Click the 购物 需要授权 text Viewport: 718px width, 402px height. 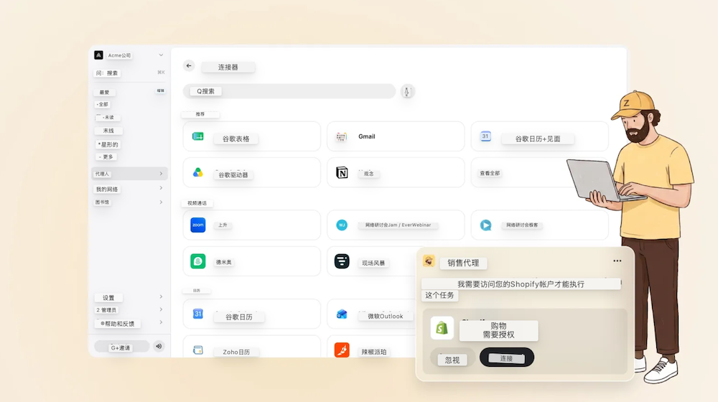tap(499, 330)
